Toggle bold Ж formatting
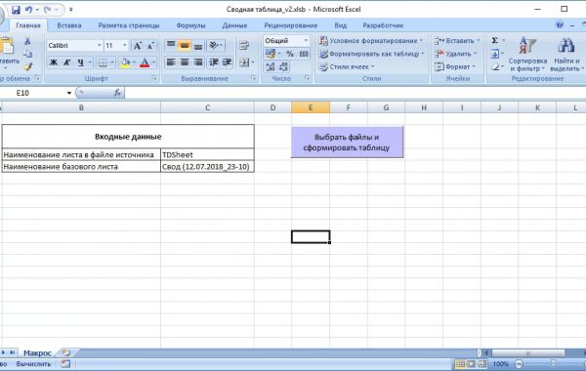 tap(54, 62)
